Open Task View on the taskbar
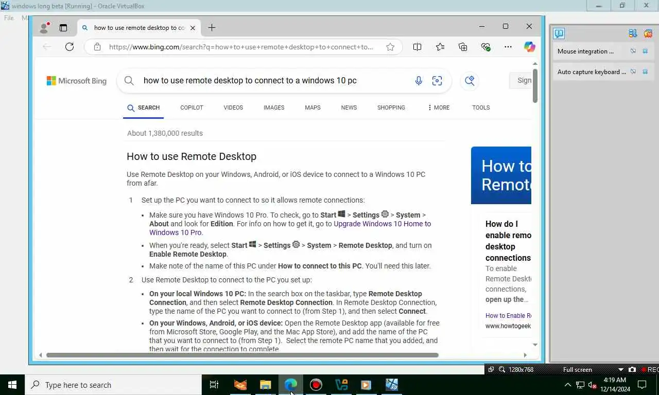This screenshot has height=395, width=659. click(214, 385)
